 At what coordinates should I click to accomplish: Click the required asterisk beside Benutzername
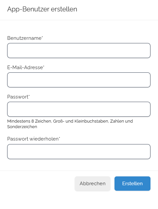(43, 37)
